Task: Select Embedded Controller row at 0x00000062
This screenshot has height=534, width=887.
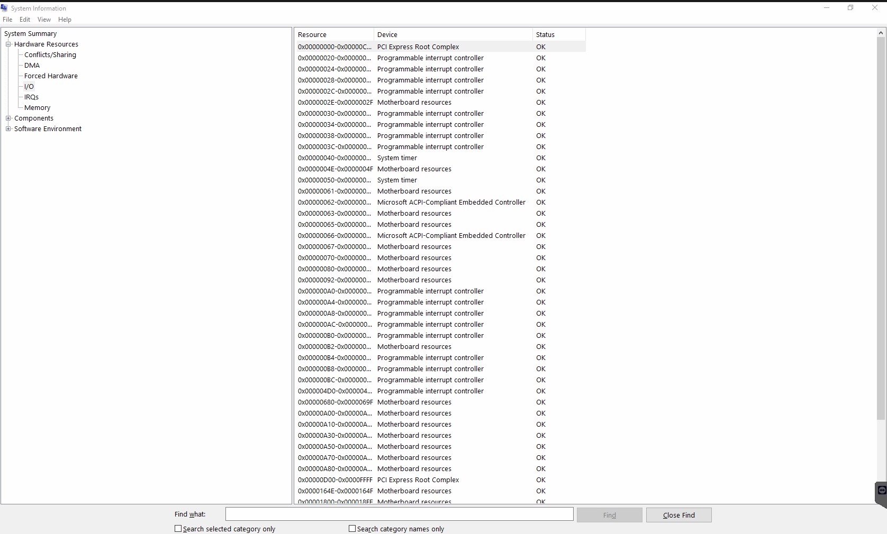Action: [441, 202]
